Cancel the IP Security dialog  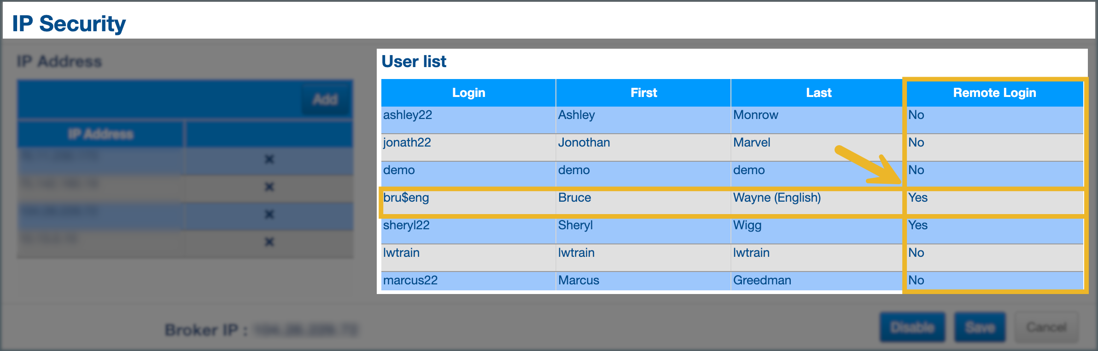(1046, 327)
